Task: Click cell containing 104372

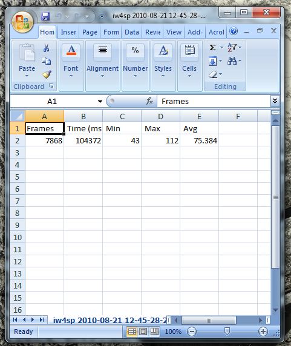Action: [83, 140]
